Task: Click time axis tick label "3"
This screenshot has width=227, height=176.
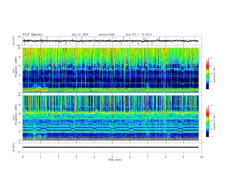Action: pyautogui.click(x=76, y=157)
